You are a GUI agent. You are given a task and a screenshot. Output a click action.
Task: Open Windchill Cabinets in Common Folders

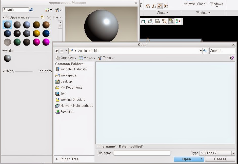point(71,69)
